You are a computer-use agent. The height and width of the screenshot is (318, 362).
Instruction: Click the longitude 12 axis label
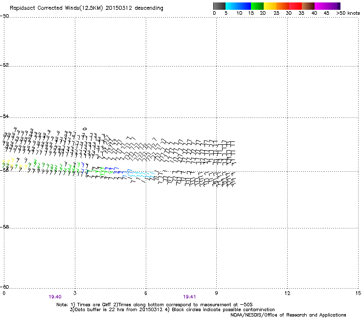coord(287,293)
